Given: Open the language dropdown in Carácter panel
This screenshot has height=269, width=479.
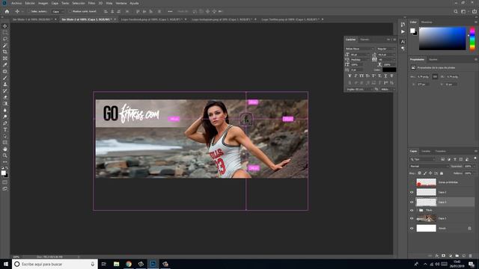Looking at the screenshot, I should [x=359, y=90].
